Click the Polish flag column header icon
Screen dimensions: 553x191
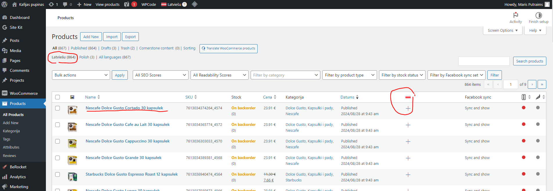[x=408, y=97]
